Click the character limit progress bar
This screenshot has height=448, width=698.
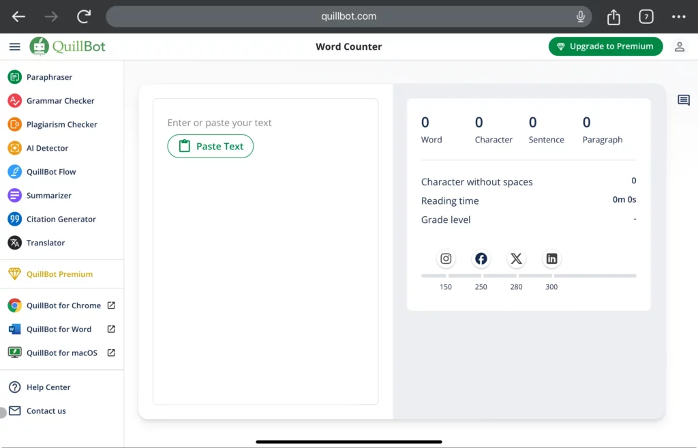click(528, 276)
